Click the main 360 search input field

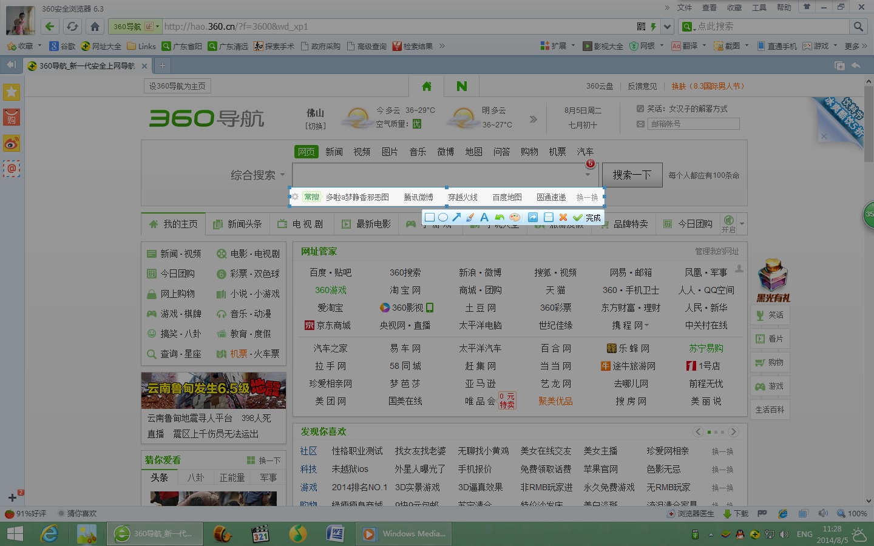445,175
